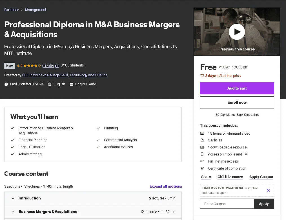Click the Course content heading
Image resolution: width=286 pixels, height=220 pixels.
click(x=26, y=174)
